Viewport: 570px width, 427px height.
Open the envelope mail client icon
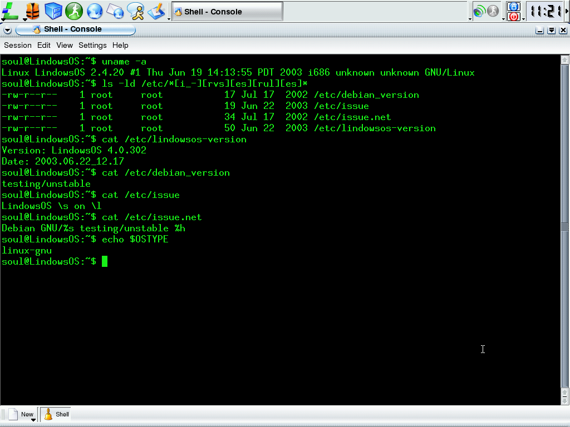[x=115, y=11]
